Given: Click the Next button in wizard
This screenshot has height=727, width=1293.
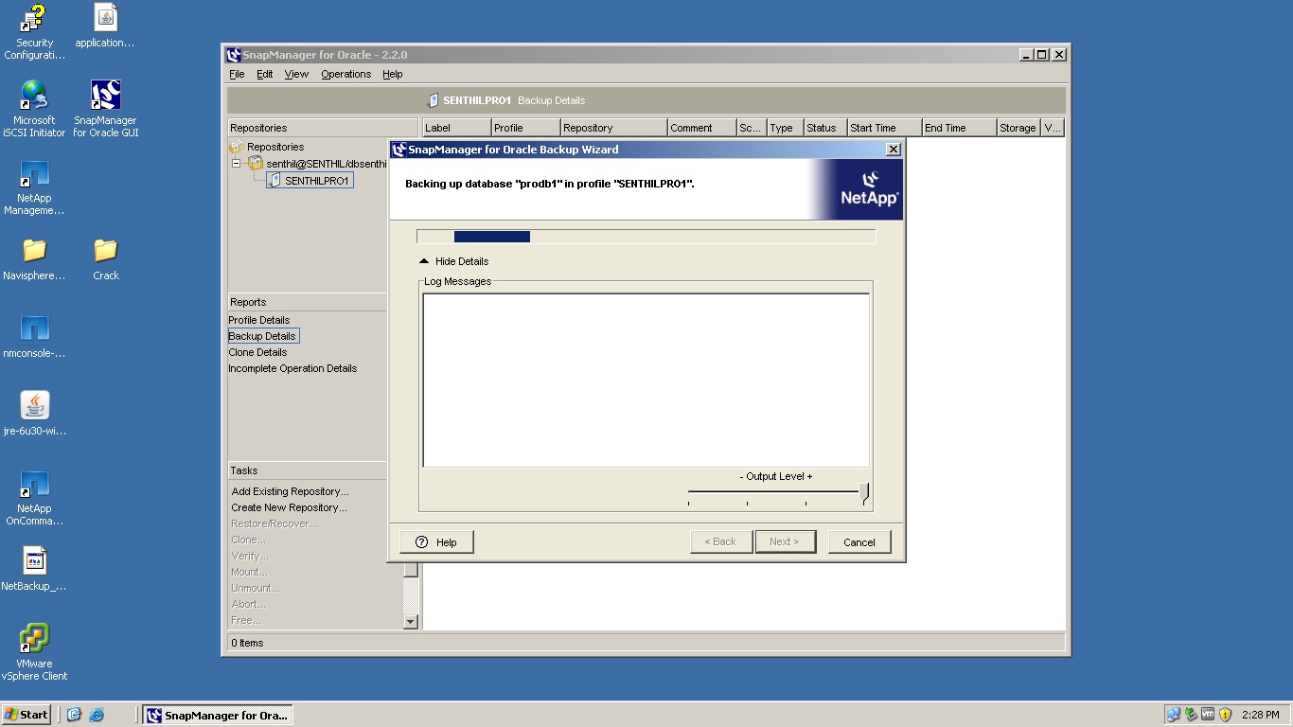Looking at the screenshot, I should coord(785,541).
